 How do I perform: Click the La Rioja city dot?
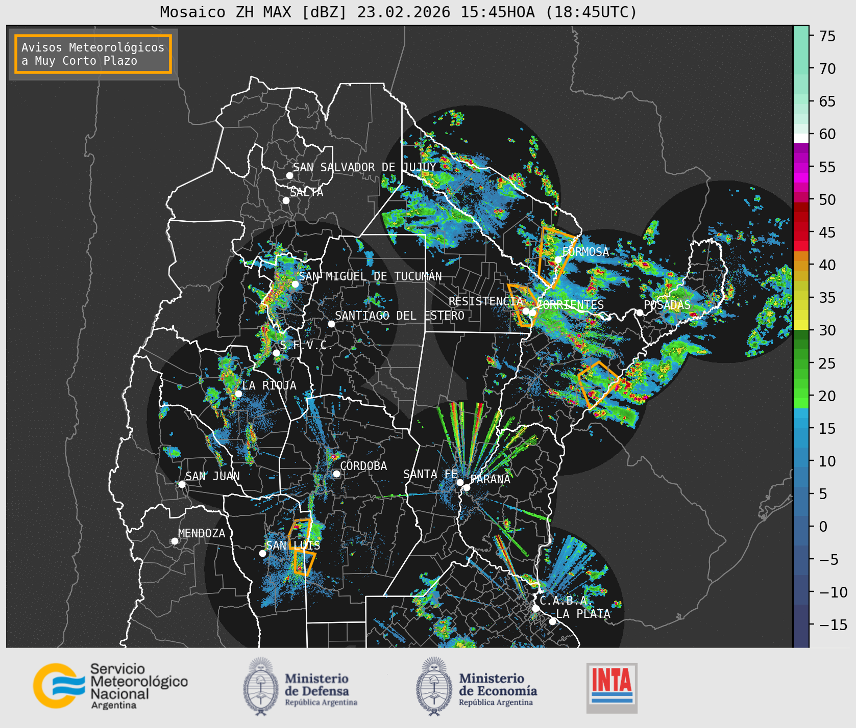(238, 394)
